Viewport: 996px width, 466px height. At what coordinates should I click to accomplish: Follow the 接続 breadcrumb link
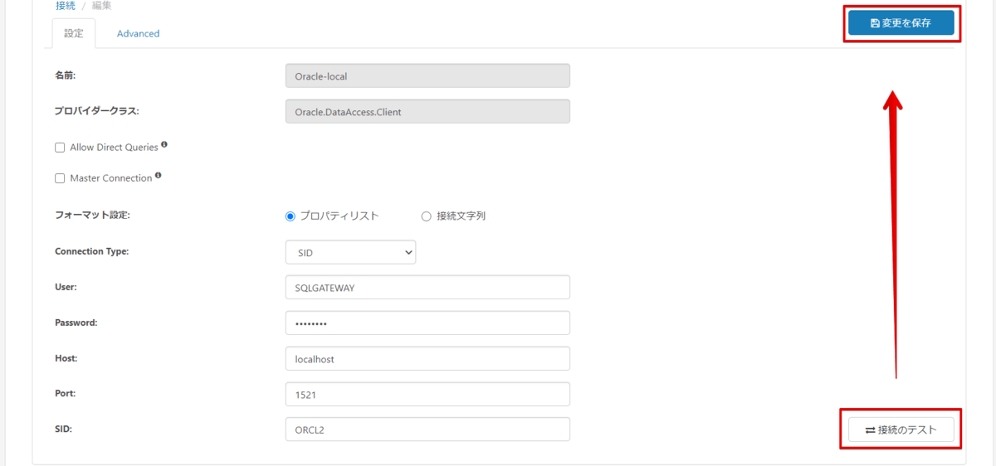coord(65,6)
